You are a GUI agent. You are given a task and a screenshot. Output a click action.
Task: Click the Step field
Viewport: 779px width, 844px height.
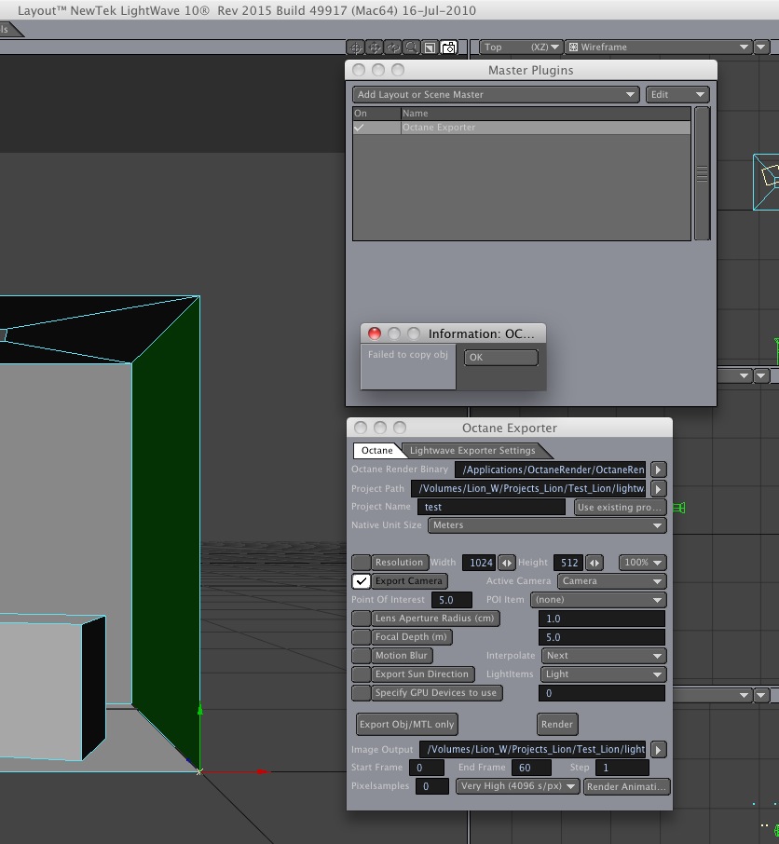pyautogui.click(x=622, y=768)
